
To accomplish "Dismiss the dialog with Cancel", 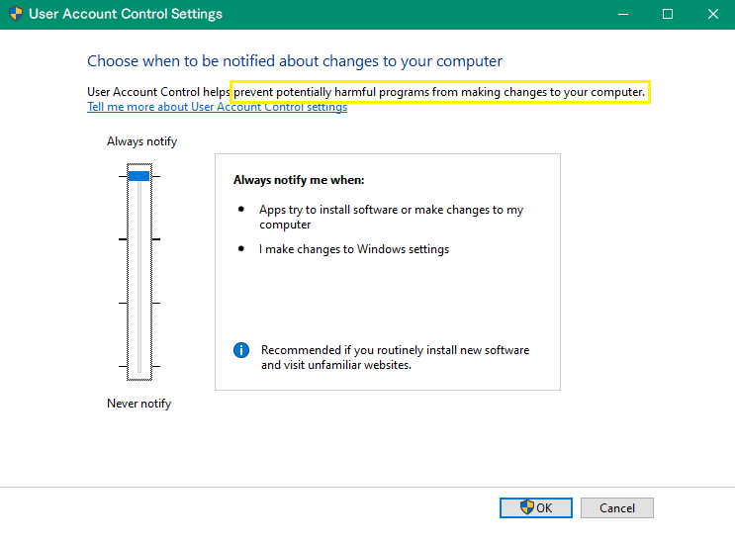I will pos(617,507).
